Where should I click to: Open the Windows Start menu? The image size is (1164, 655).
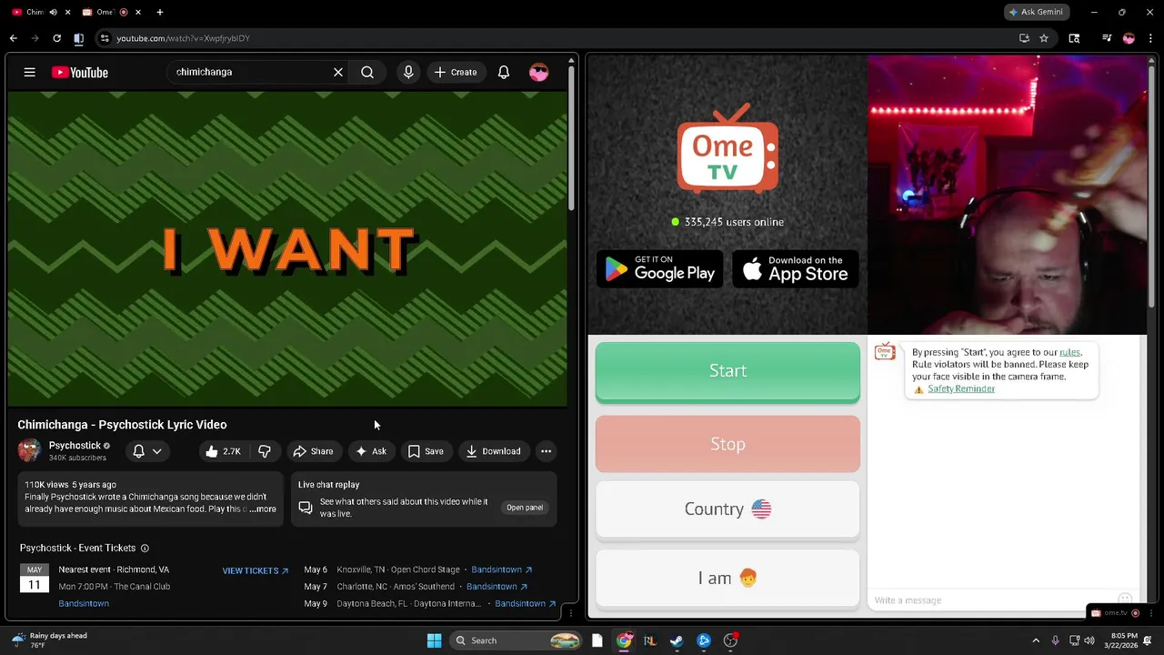(x=434, y=640)
